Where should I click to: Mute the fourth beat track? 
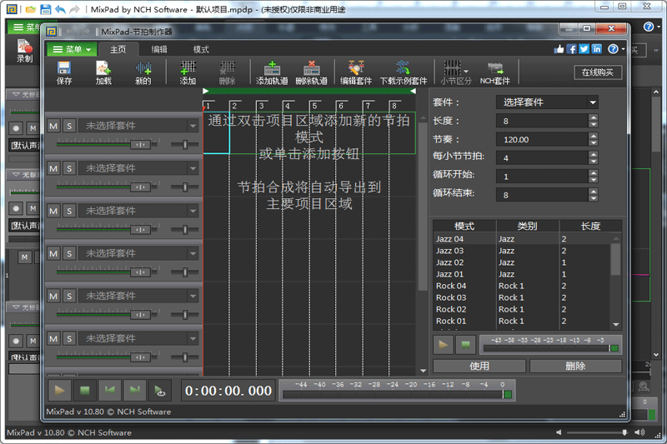tap(53, 253)
